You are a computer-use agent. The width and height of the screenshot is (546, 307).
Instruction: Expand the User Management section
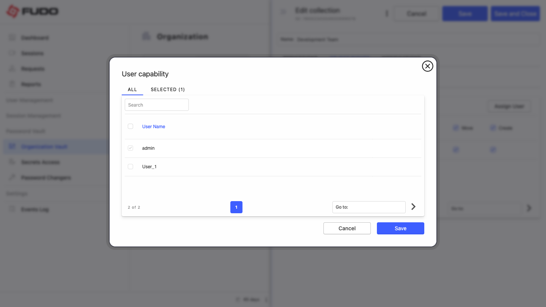click(29, 100)
